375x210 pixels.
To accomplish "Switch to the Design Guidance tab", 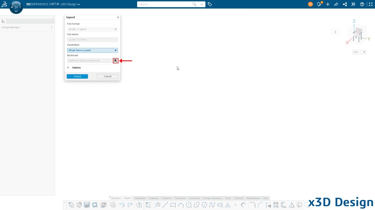I will (x=212, y=198).
